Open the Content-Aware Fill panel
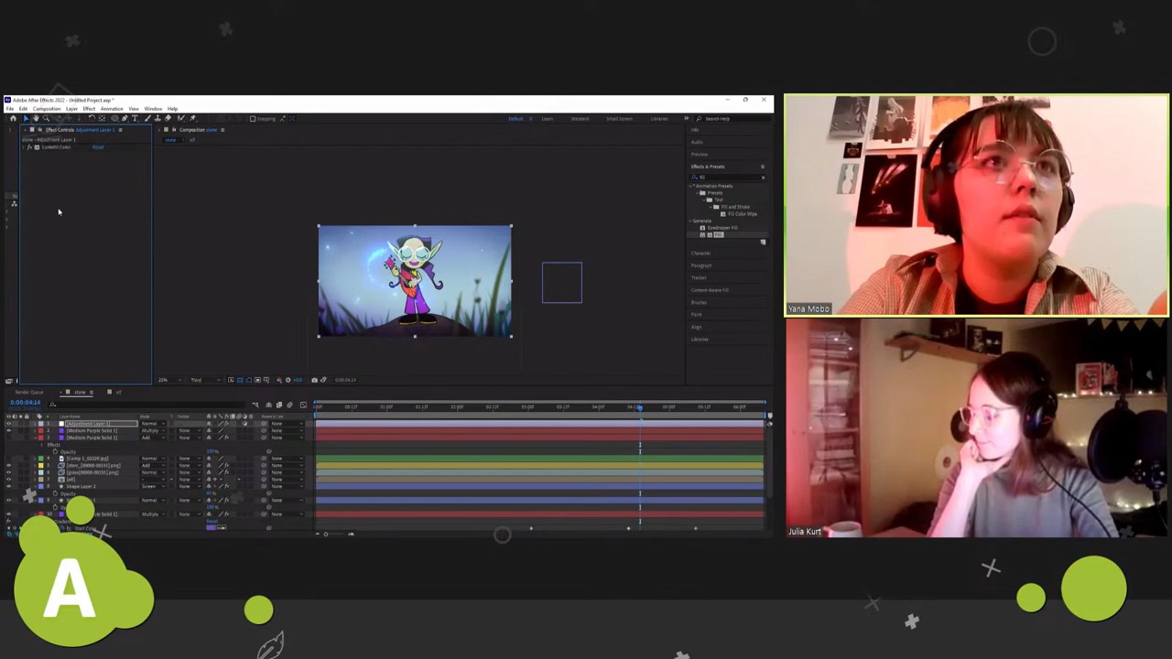1172x659 pixels. pos(711,290)
